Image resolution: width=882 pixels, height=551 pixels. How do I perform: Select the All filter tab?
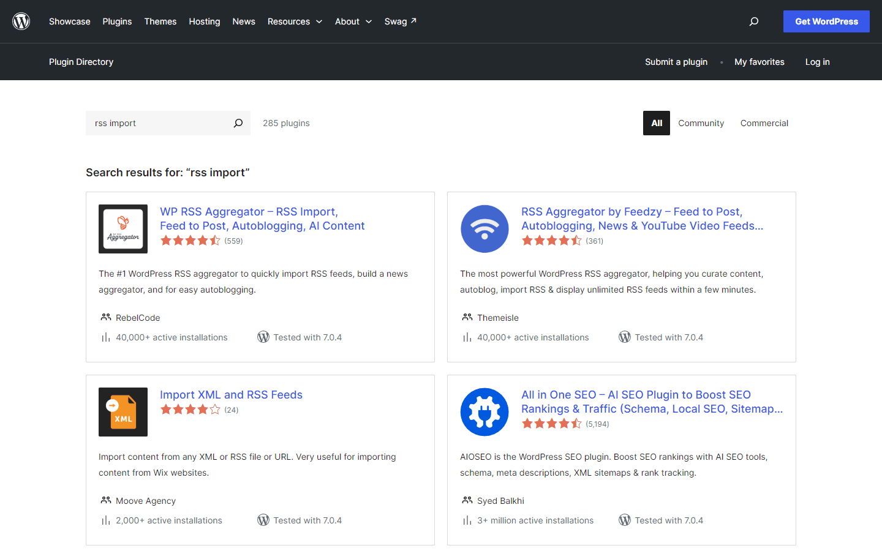tap(657, 123)
